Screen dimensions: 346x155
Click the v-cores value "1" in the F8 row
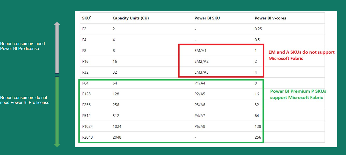point(256,51)
